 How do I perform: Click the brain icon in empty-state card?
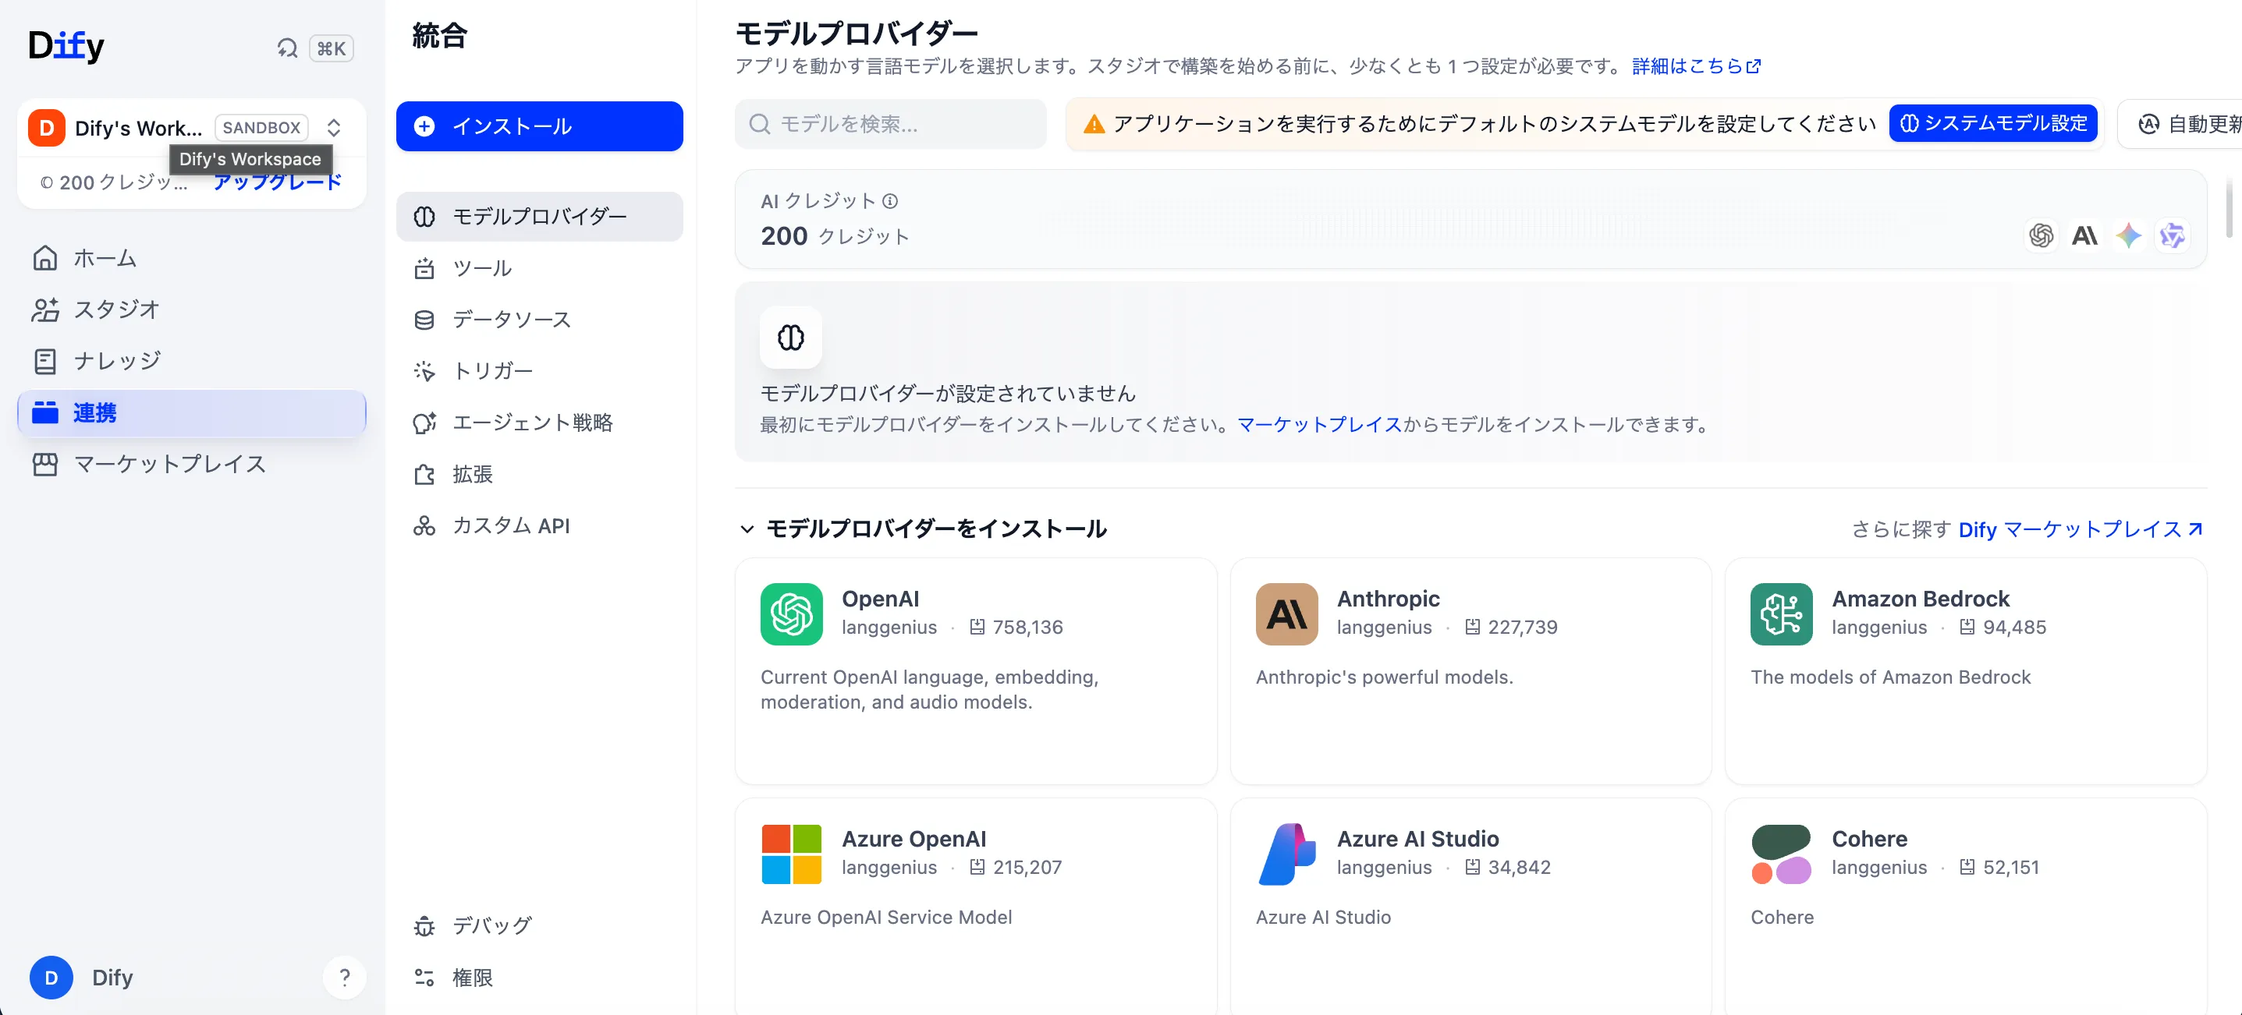tap(790, 337)
